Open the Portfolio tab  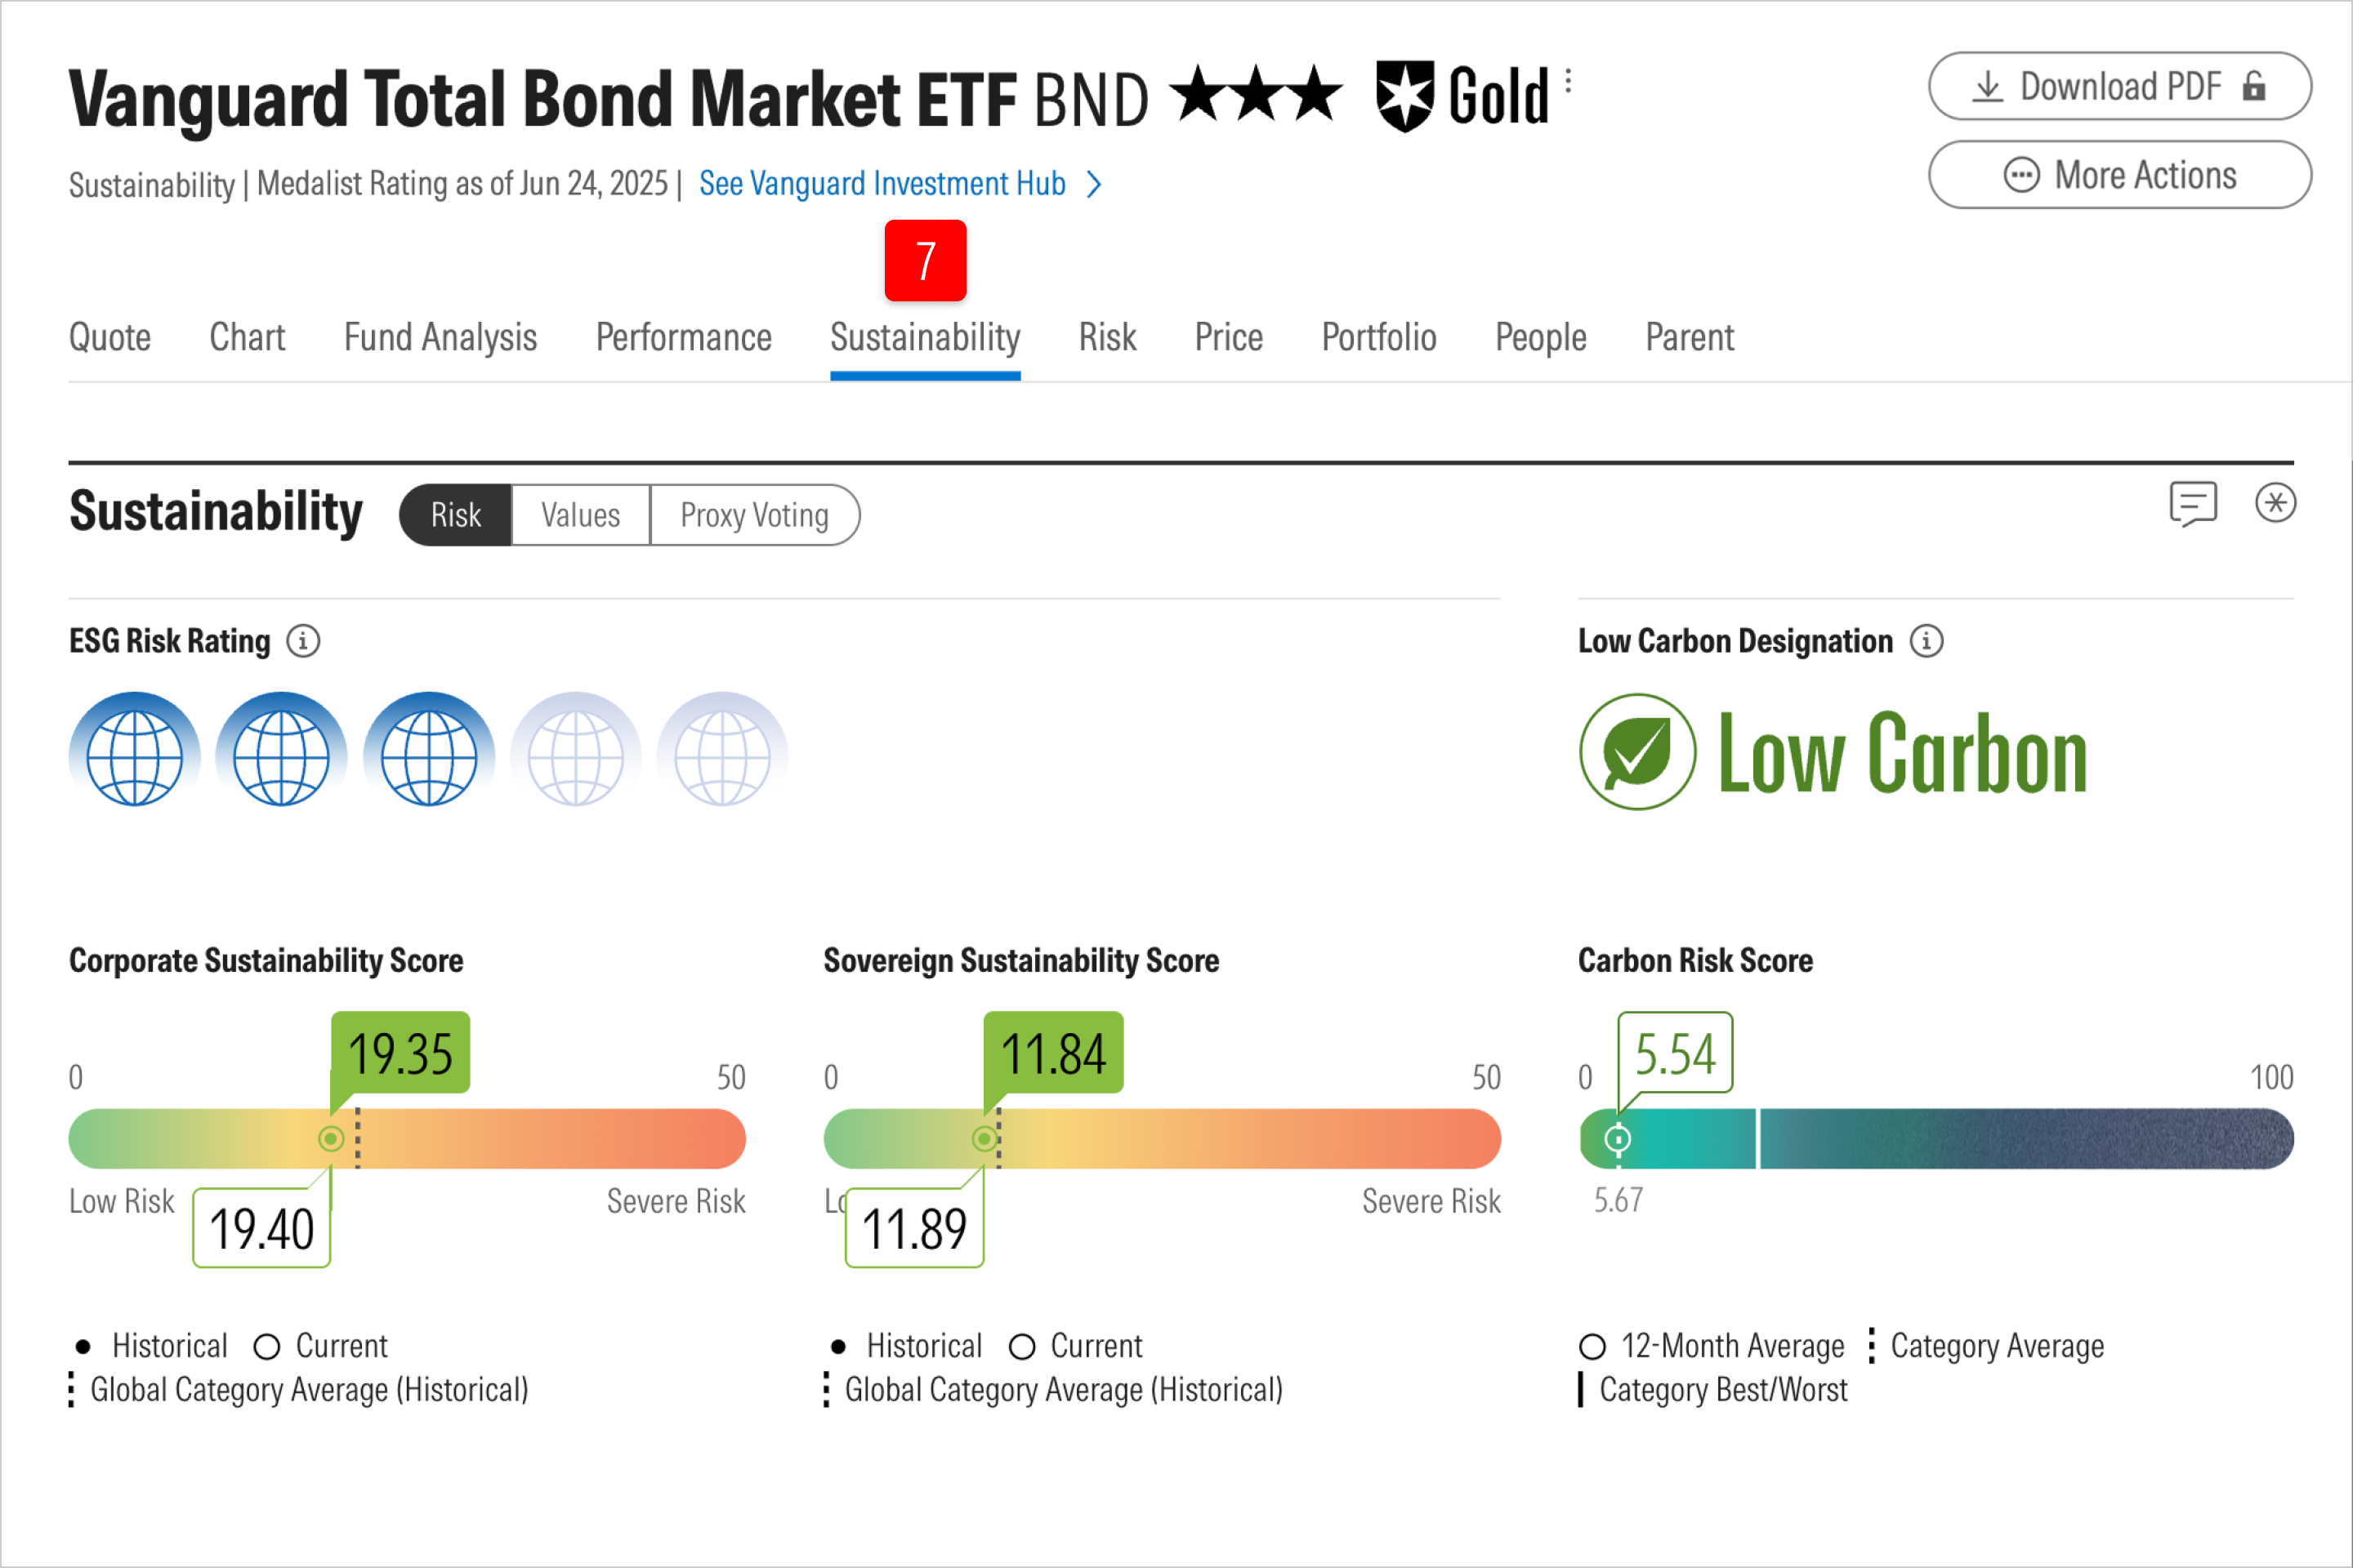[x=1378, y=337]
